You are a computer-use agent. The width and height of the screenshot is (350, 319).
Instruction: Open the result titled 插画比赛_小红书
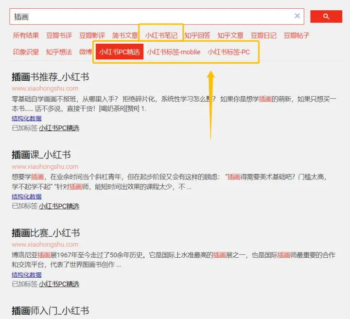[46, 233]
